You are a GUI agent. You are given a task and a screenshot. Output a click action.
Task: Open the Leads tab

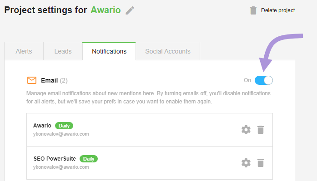coord(63,51)
